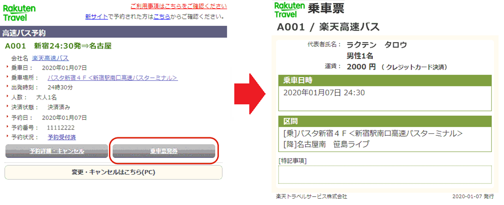Select the 2020-01-07 発行 issue date
This screenshot has height=205, width=504.
point(473,196)
